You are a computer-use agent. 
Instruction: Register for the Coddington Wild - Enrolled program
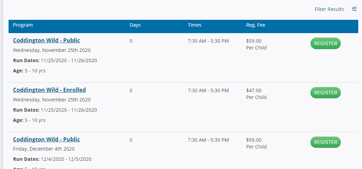[325, 93]
